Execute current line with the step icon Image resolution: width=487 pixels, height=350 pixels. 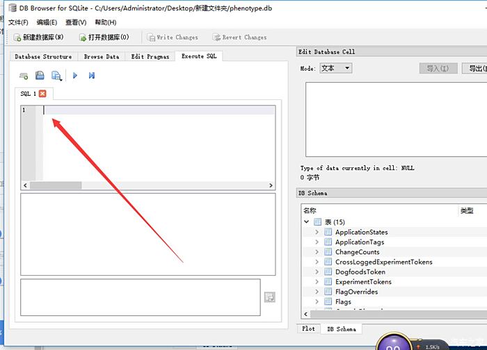point(92,75)
